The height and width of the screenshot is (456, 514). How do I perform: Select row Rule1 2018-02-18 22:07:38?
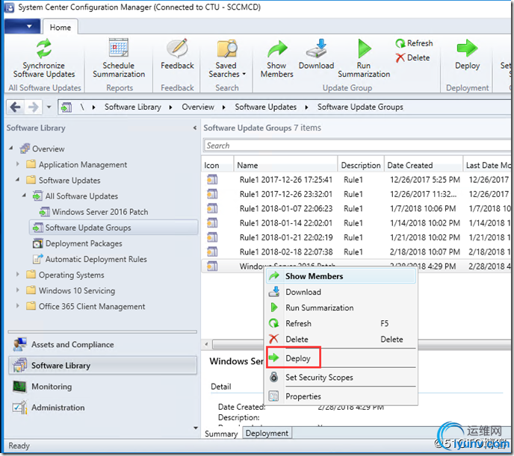point(356,252)
